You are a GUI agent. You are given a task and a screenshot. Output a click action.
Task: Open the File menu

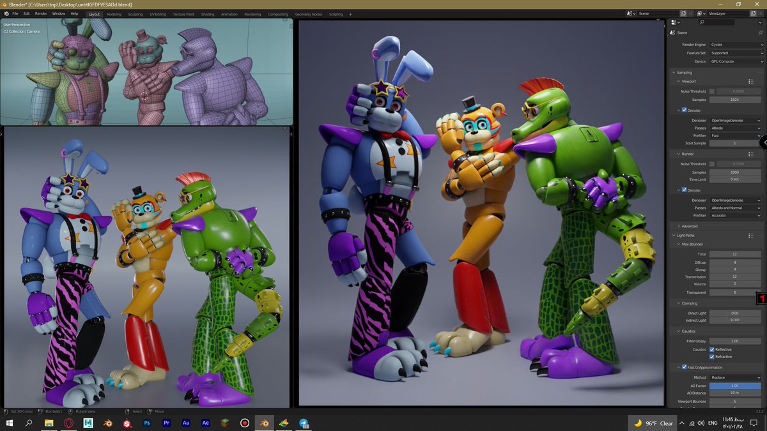click(15, 13)
